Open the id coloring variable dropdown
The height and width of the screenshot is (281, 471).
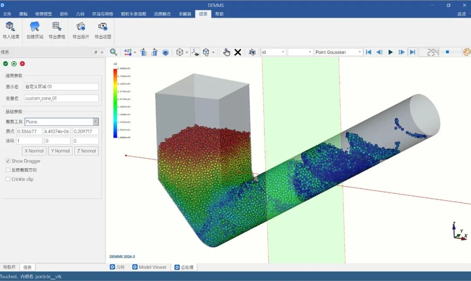273,52
